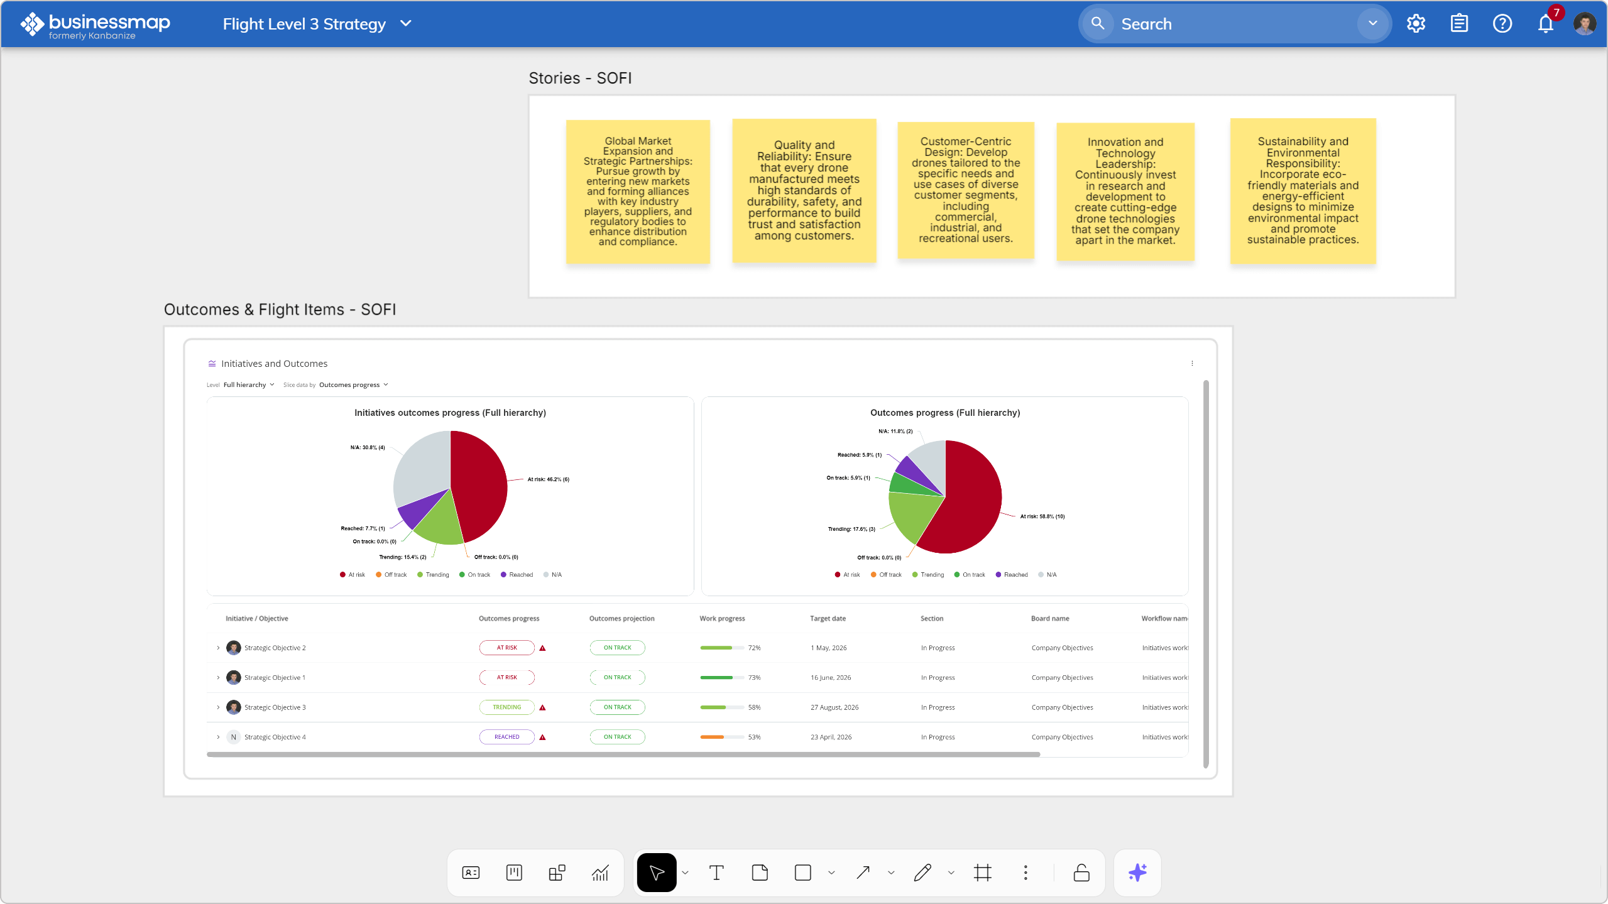The width and height of the screenshot is (1608, 904).
Task: Toggle the canvas lock icon
Action: coord(1081,873)
